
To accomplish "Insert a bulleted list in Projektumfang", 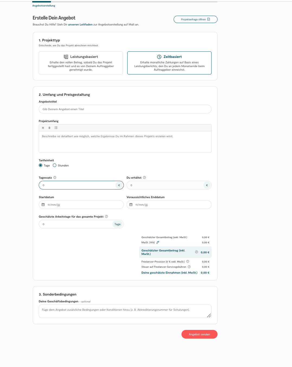I will pos(56,128).
